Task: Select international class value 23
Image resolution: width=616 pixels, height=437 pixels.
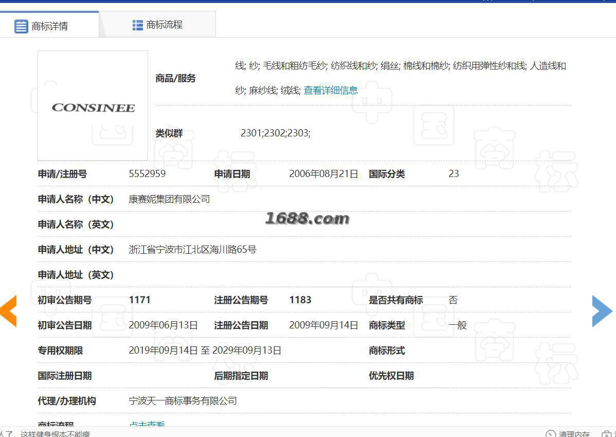Action: click(454, 174)
